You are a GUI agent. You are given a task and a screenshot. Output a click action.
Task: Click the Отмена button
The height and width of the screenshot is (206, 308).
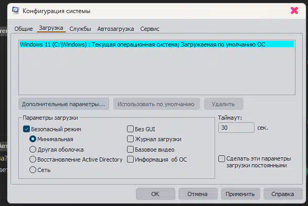pyautogui.click(x=198, y=194)
